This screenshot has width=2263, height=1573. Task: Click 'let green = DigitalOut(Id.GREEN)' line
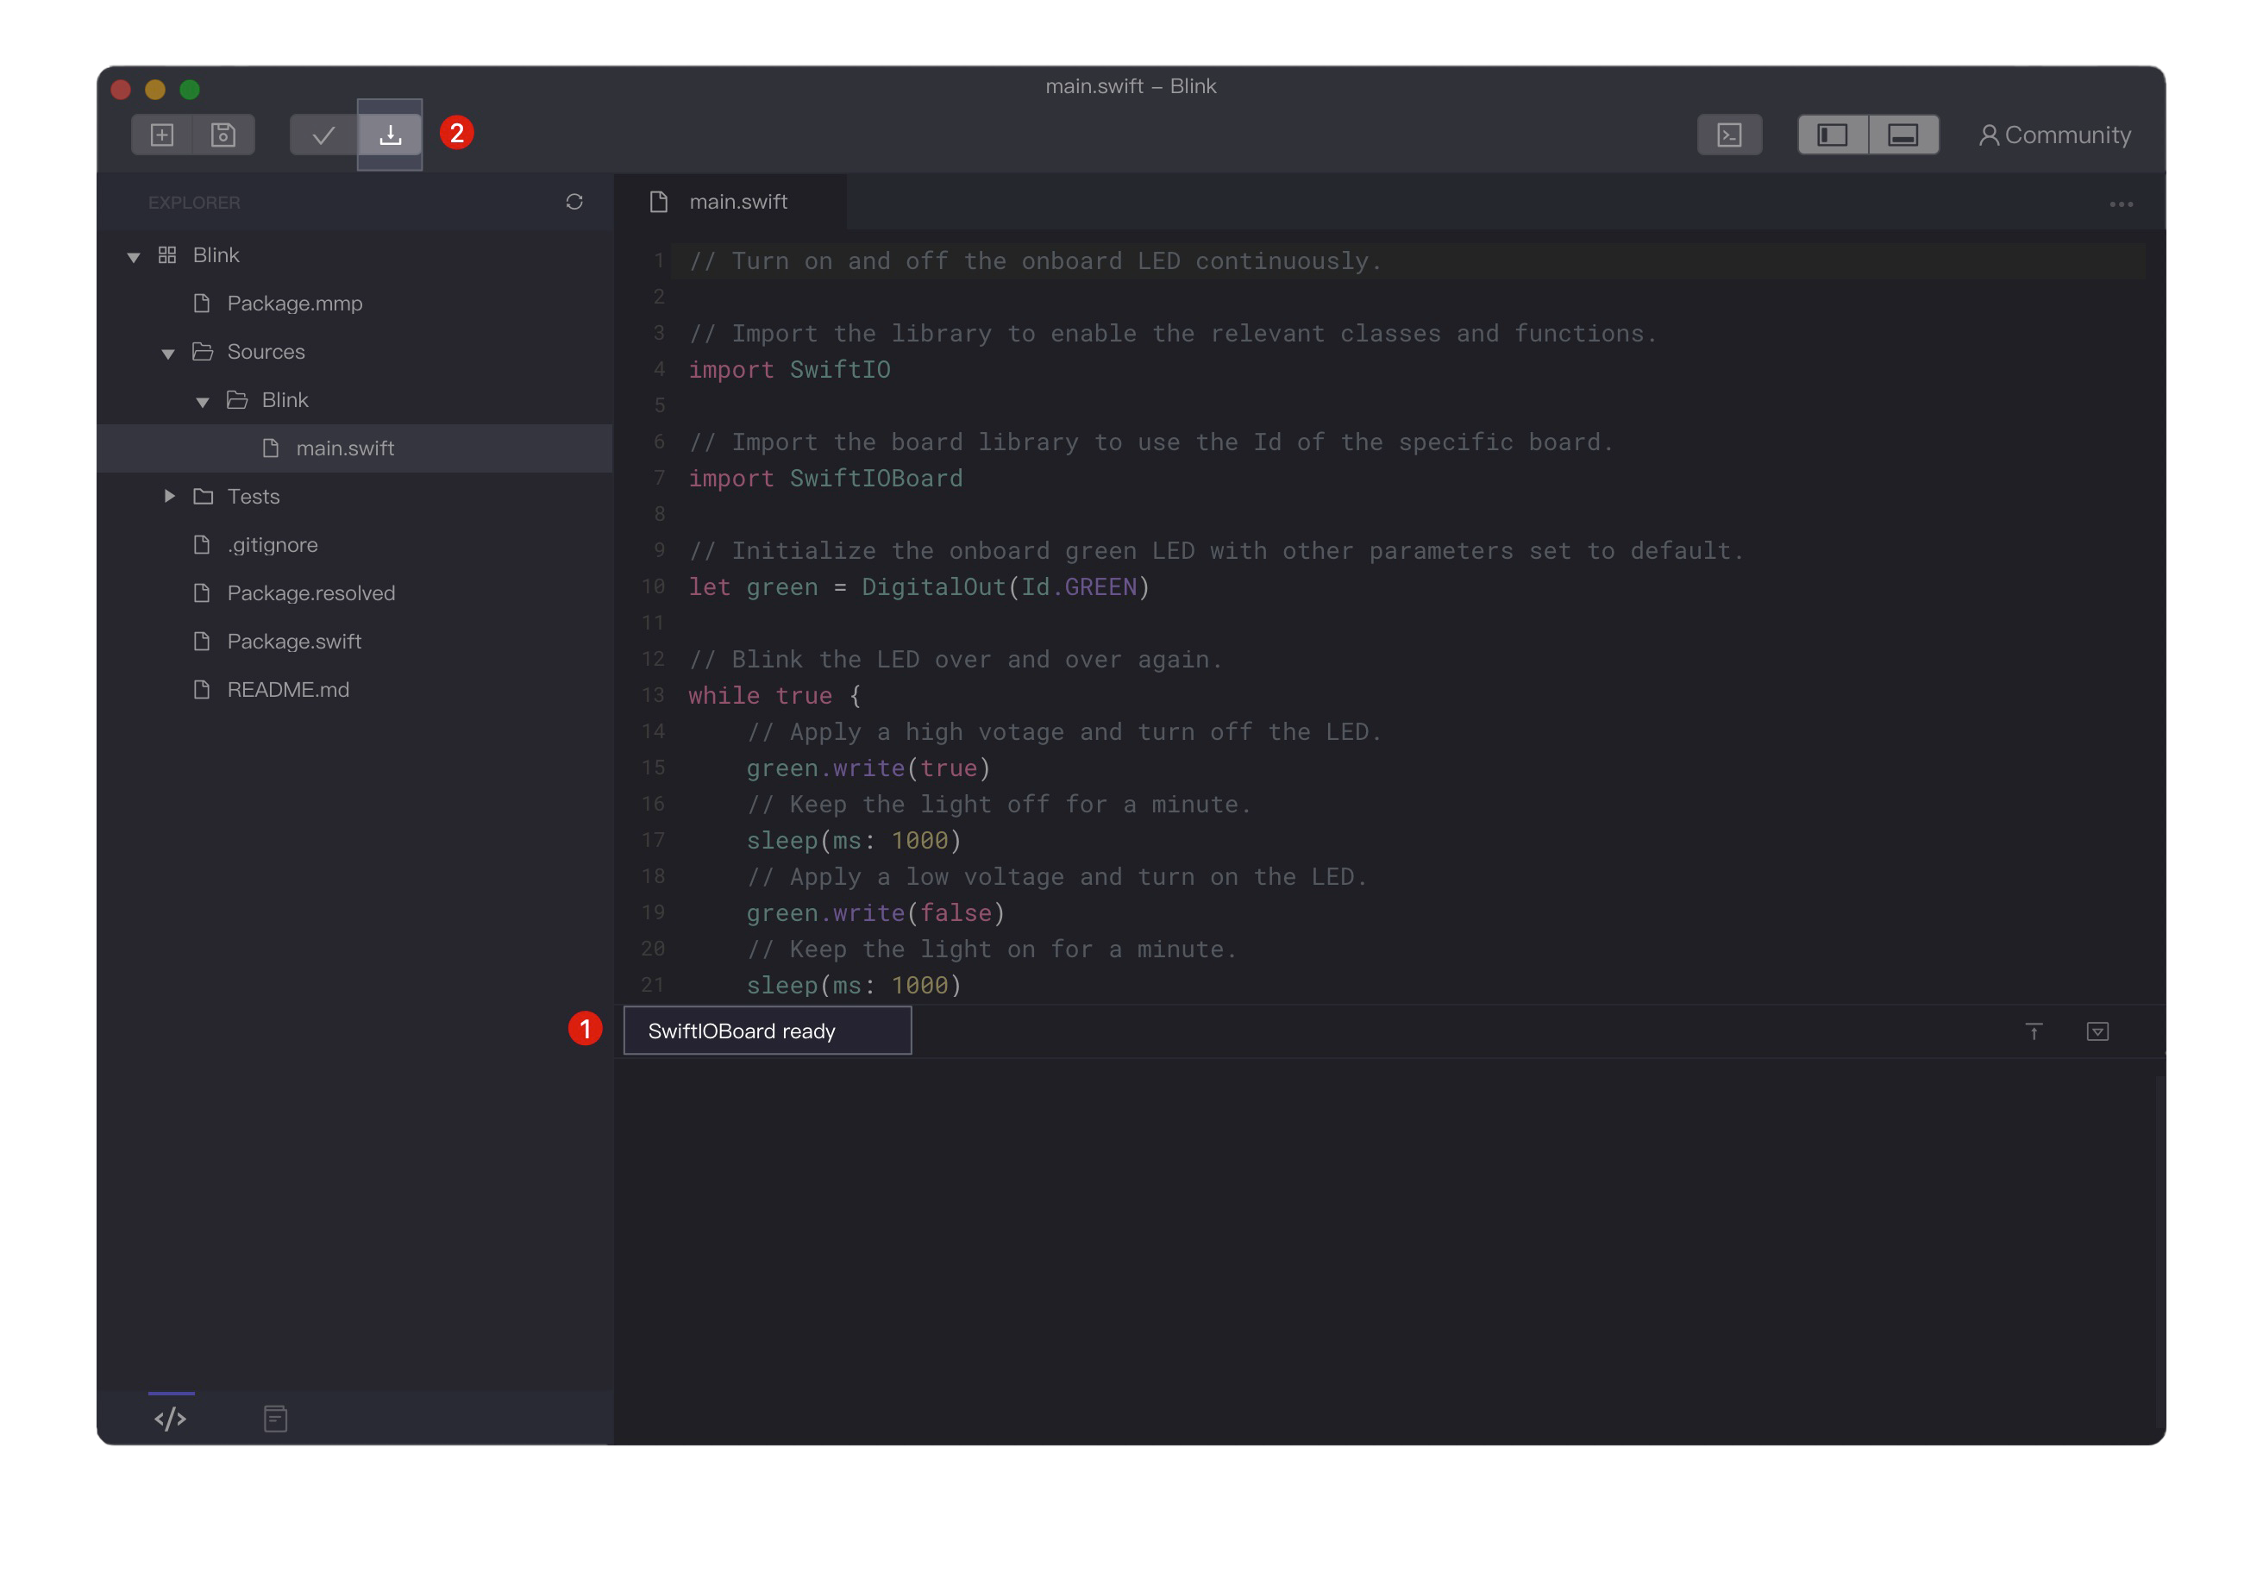pos(918,587)
